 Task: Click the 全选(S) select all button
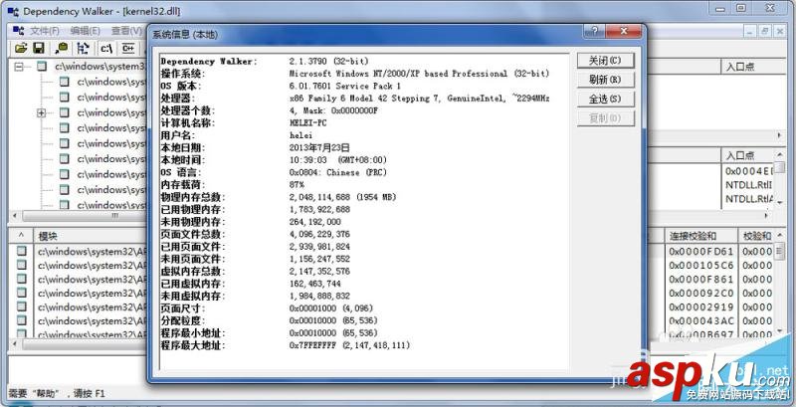(605, 99)
